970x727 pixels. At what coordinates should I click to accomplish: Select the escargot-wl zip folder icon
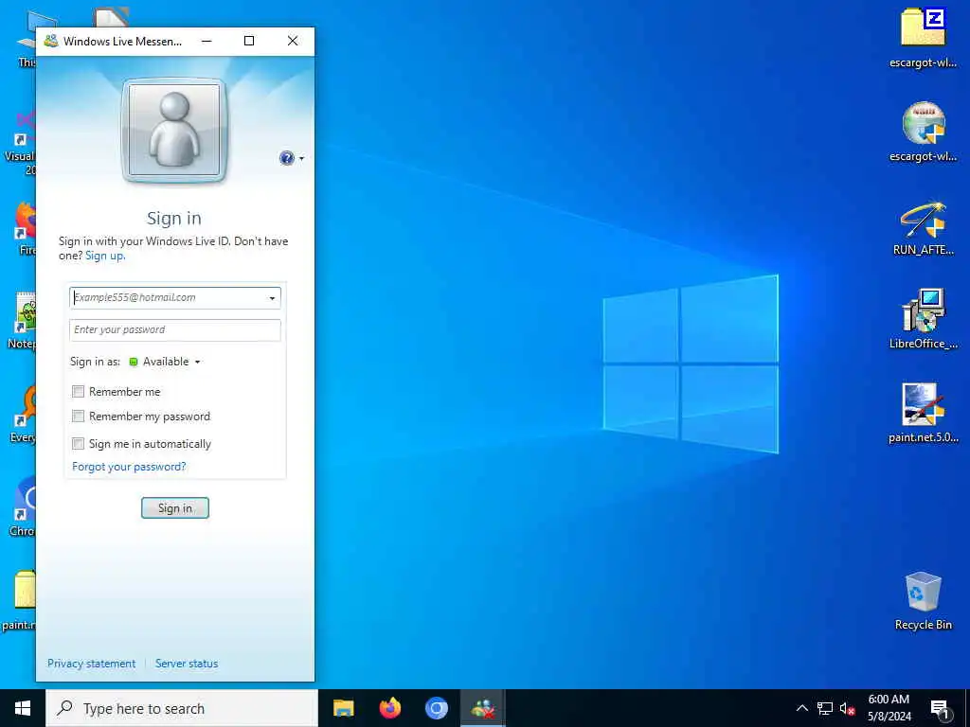[x=923, y=38]
